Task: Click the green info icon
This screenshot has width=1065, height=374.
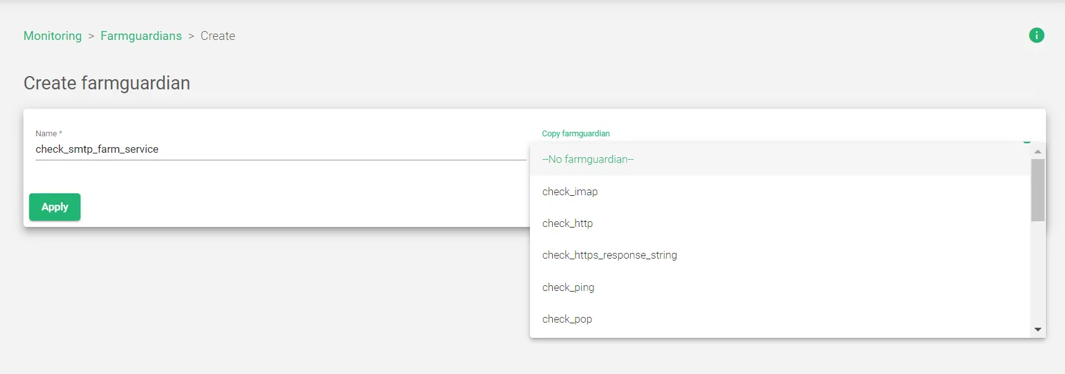Action: tap(1036, 35)
